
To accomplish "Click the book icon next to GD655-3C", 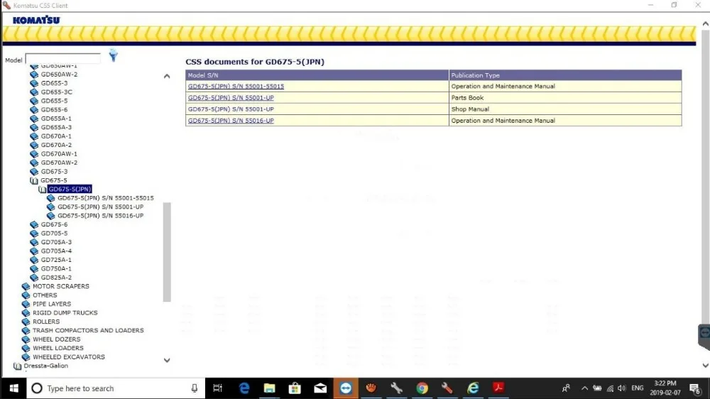I will 34,92.
